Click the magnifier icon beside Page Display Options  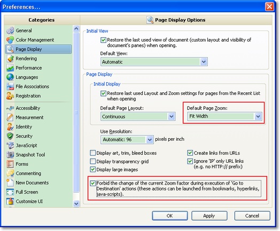coord(150,20)
